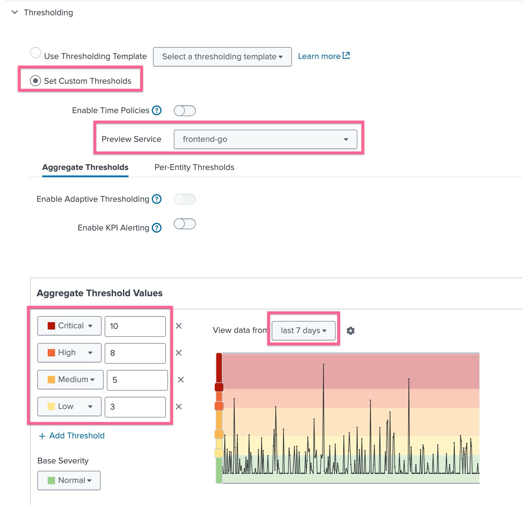Remove the Low threshold row

point(179,407)
